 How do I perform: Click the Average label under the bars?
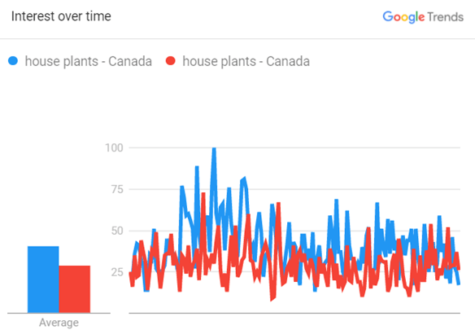[x=59, y=323]
